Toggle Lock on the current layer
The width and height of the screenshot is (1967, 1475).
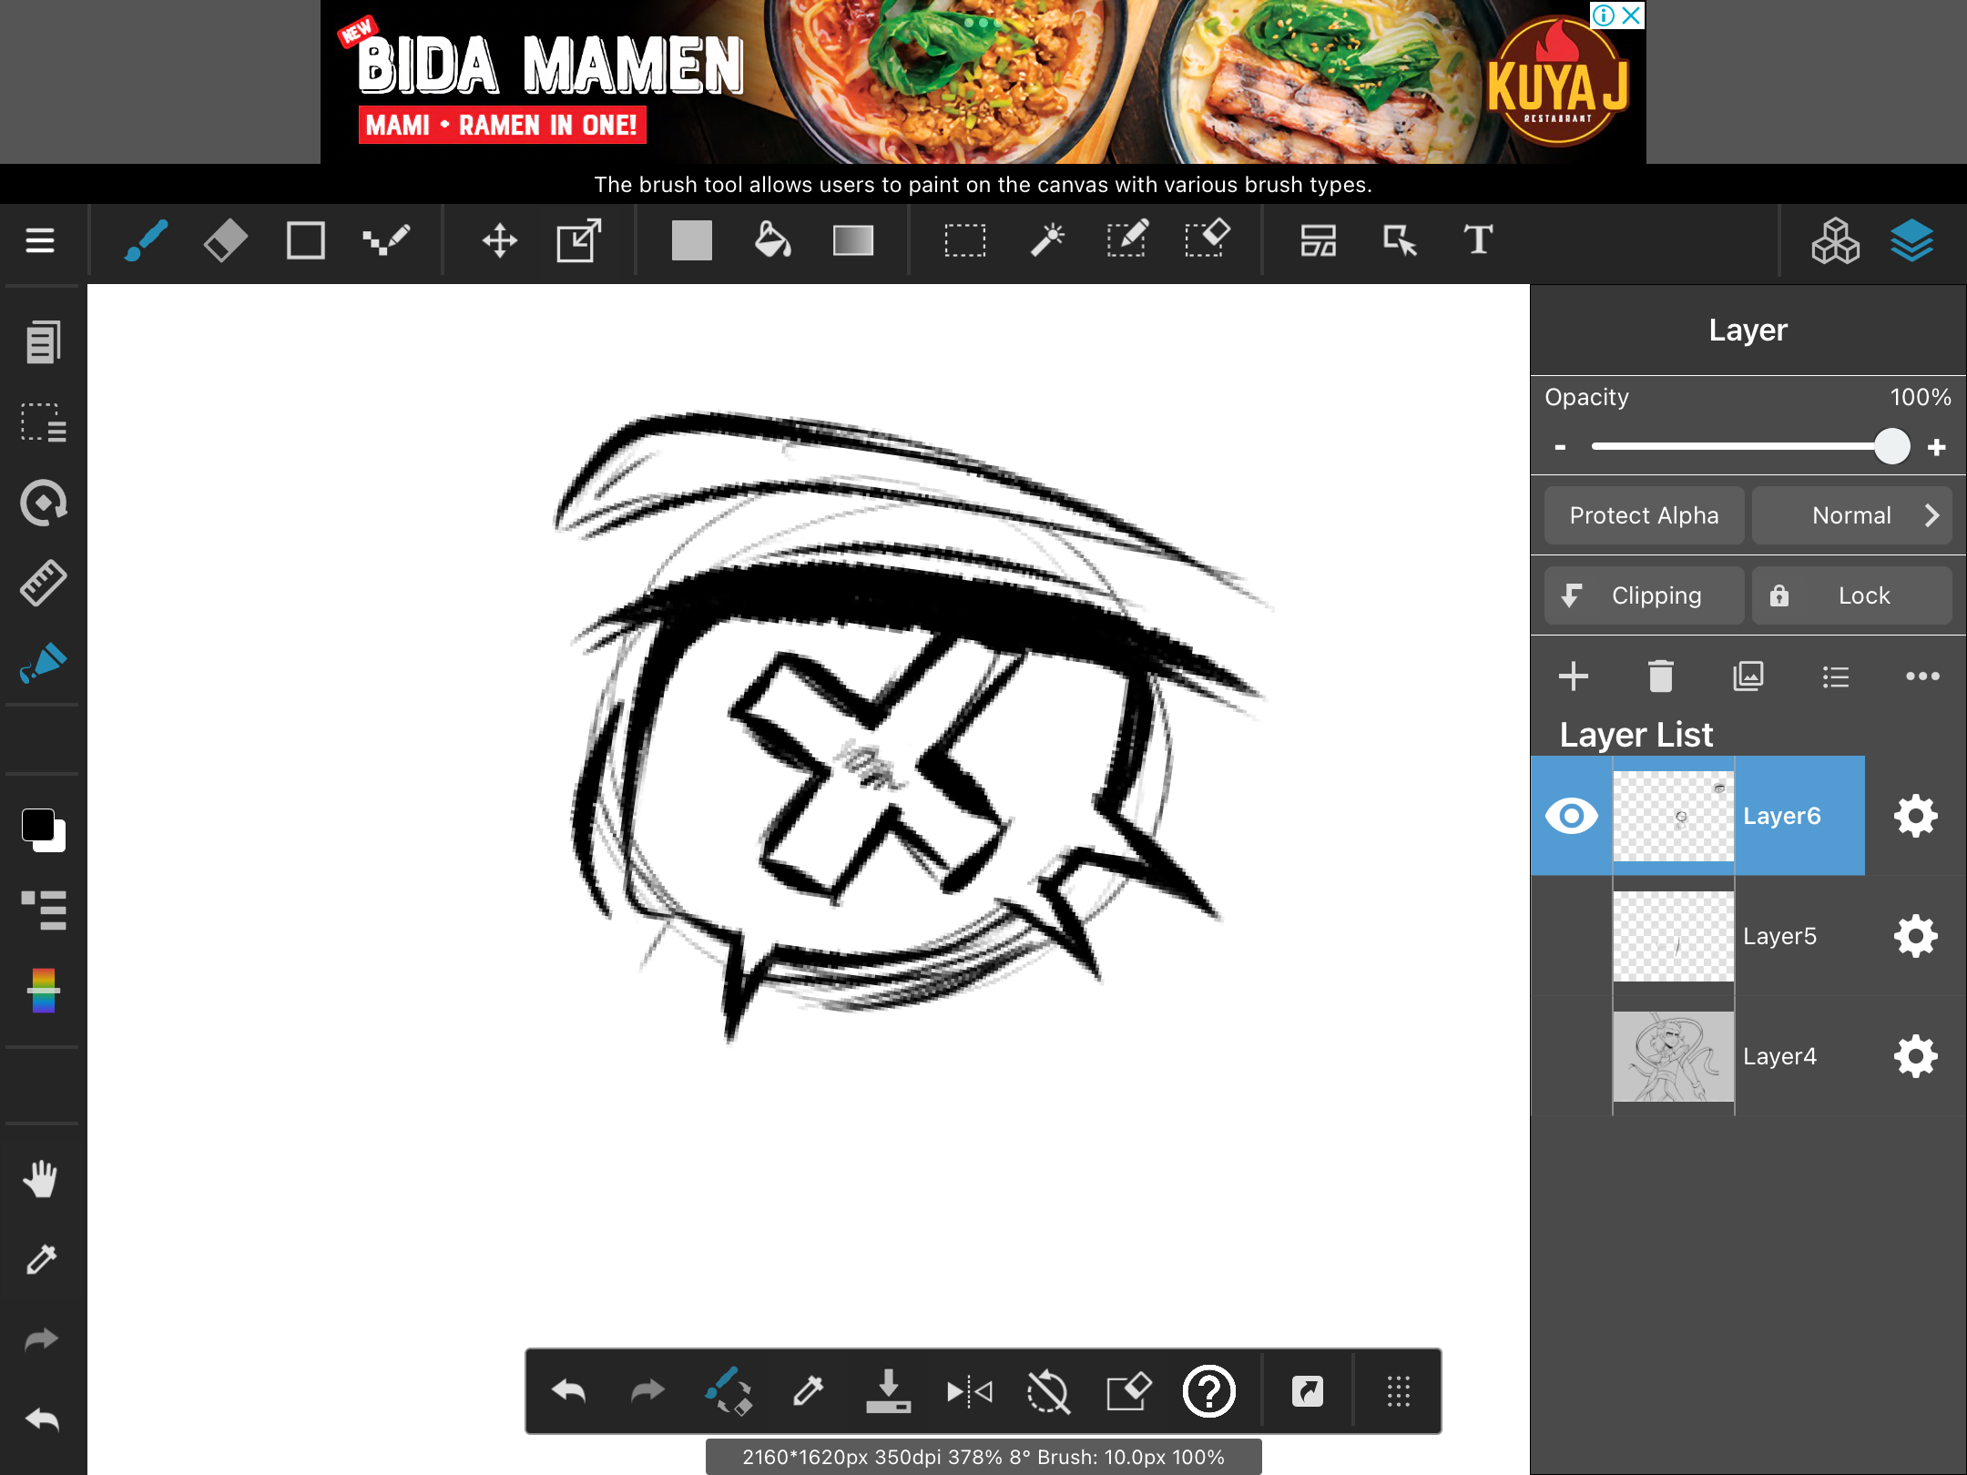tap(1851, 595)
